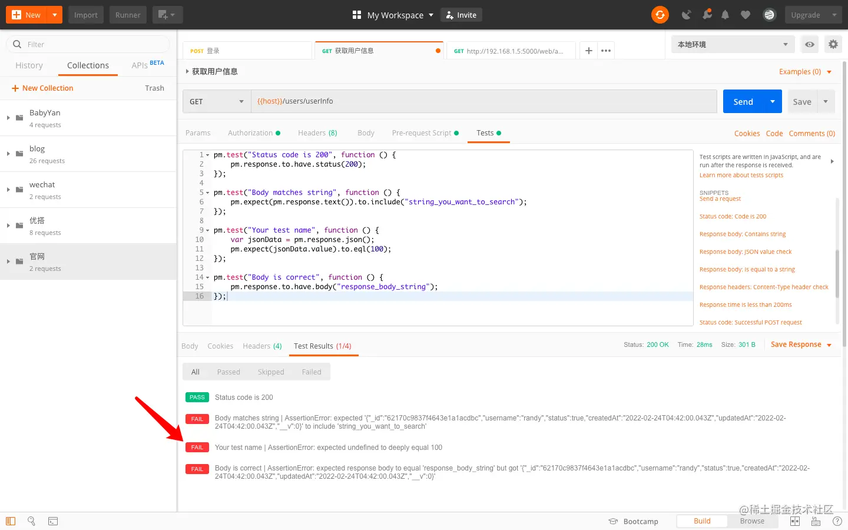
Task: Expand the wechat collection arrow
Action: point(8,190)
